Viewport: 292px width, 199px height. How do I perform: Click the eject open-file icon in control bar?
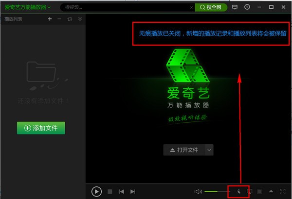pos(271,191)
